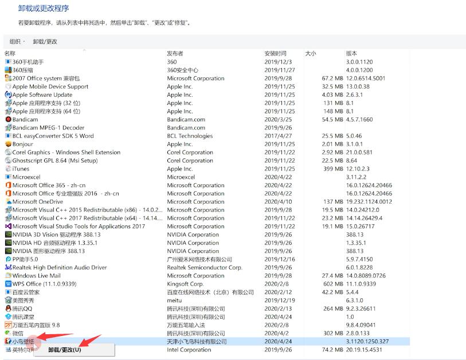466x360 pixels.
Task: Select the Microsoft Office 365 icon
Action: tap(9, 185)
